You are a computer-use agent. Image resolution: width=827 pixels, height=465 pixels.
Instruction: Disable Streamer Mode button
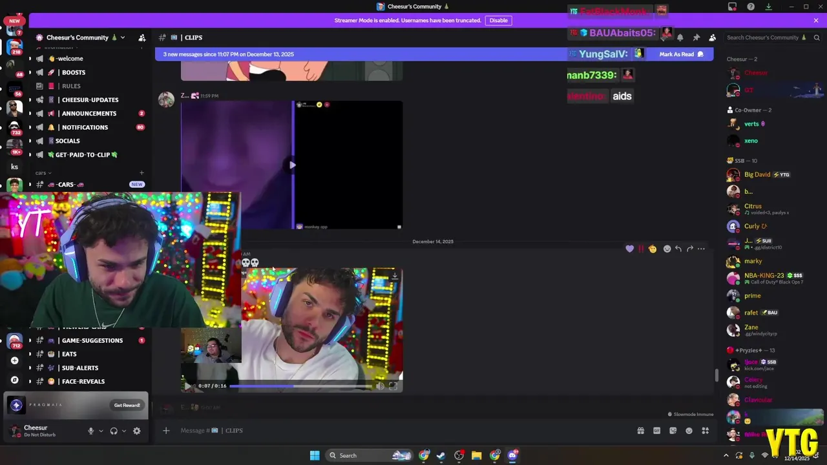(498, 21)
